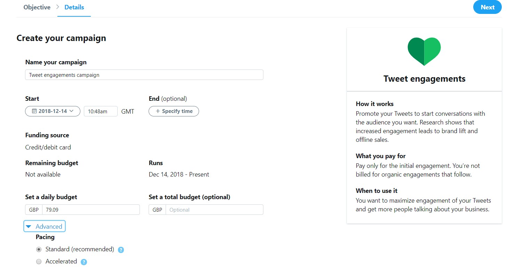Go to the Objective step
The width and height of the screenshot is (507, 277).
tap(37, 7)
